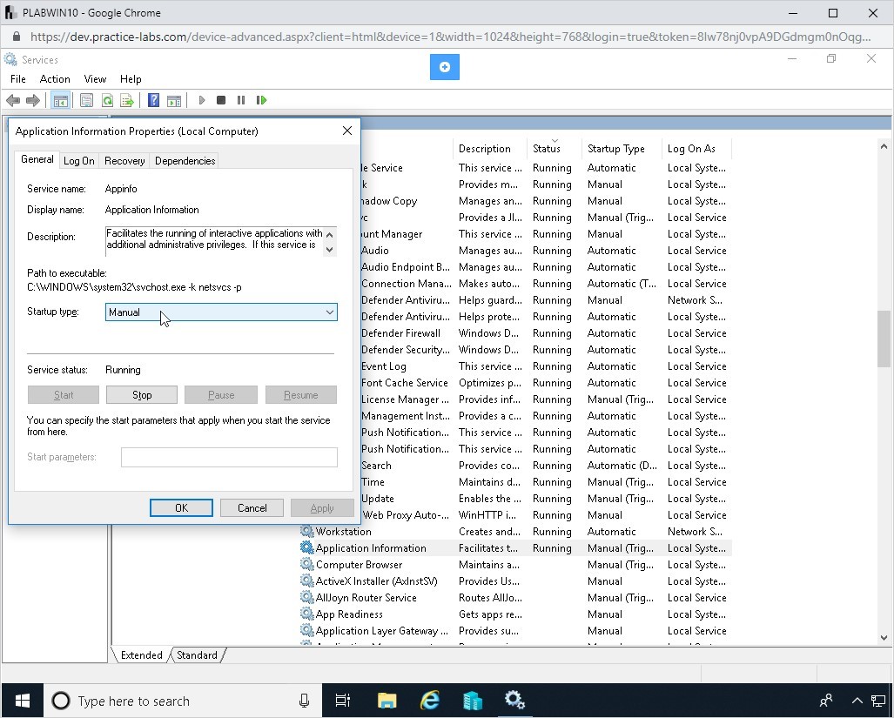894x718 pixels.
Task: Start the service with the toolbar play icon
Action: pos(201,100)
